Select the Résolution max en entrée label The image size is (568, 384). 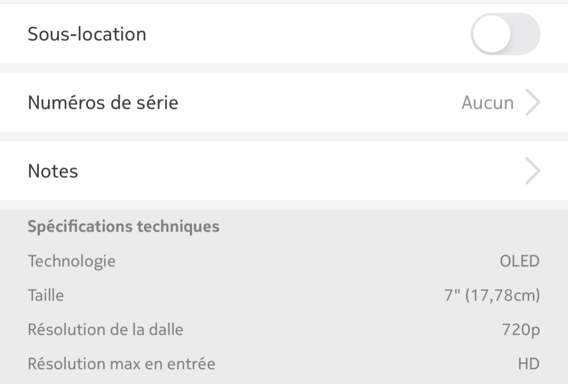coord(121,364)
